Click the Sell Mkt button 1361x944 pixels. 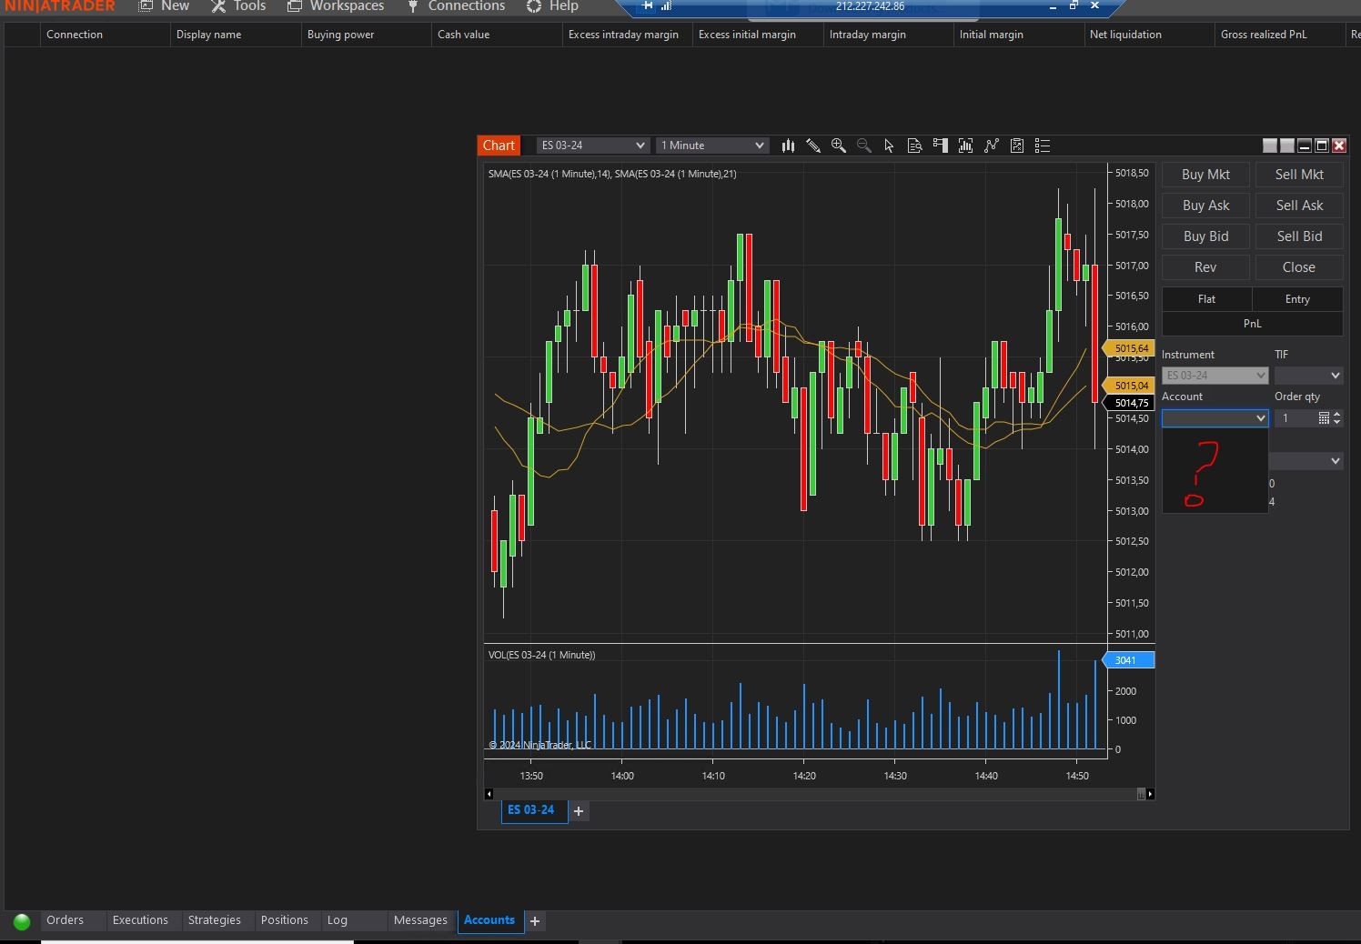coord(1299,175)
